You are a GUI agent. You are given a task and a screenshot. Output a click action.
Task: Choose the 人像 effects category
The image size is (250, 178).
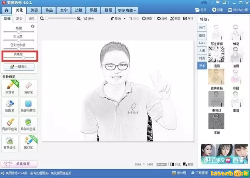202,50
